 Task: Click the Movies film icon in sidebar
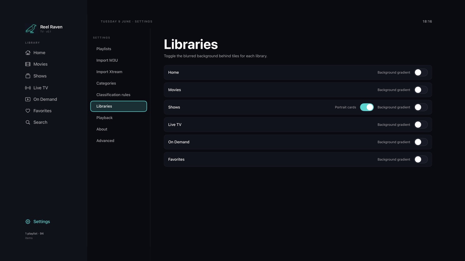point(28,64)
